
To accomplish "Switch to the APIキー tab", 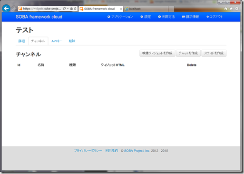I will (x=57, y=41).
